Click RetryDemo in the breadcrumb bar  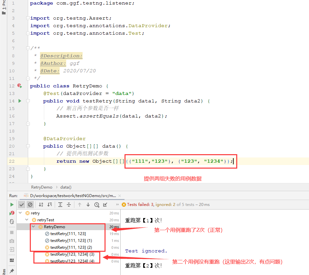coord(42,187)
